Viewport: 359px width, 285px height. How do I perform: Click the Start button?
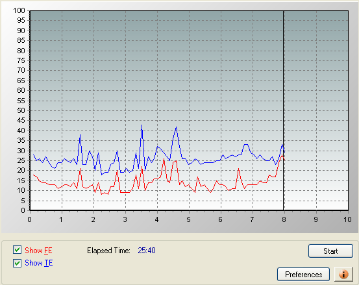pyautogui.click(x=330, y=251)
